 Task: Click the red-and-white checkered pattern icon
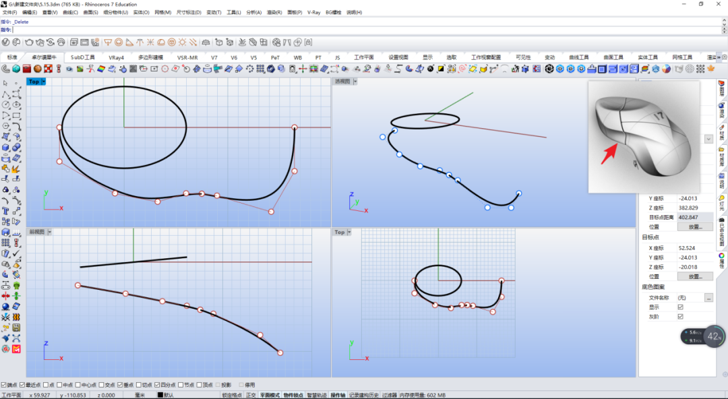point(48,69)
